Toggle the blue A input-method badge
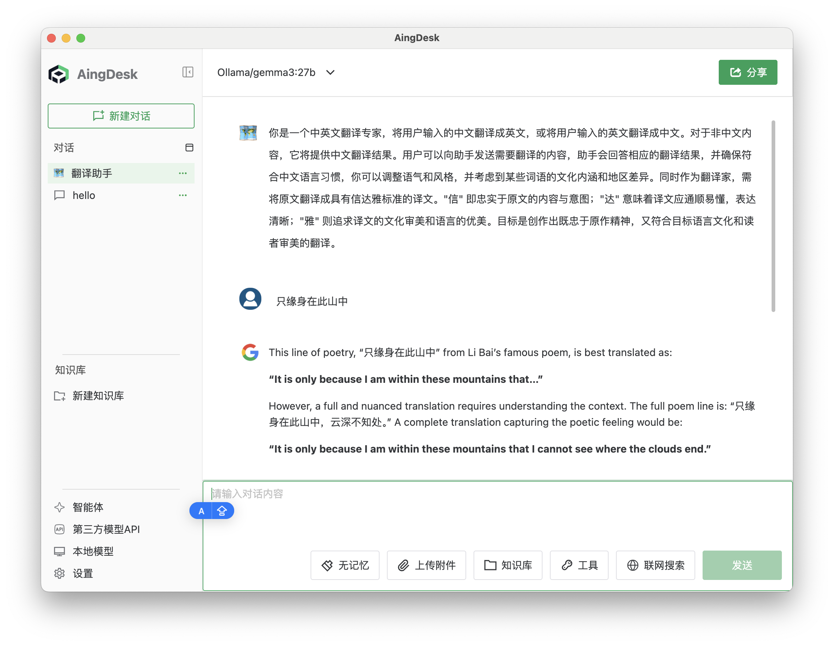 pos(201,511)
